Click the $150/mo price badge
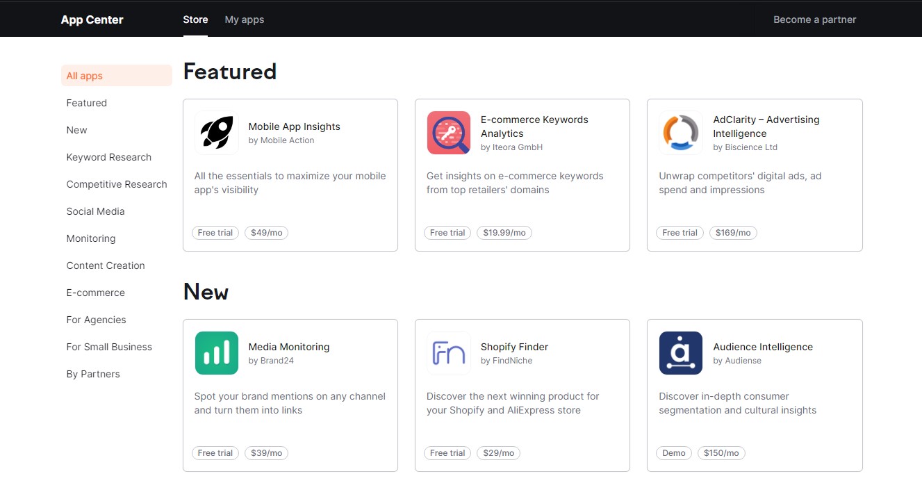The width and height of the screenshot is (922, 499). (722, 453)
